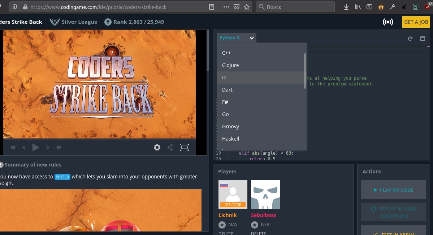Image resolution: width=433 pixels, height=235 pixels.
Task: Click the green S extension icon
Action: 416,7
